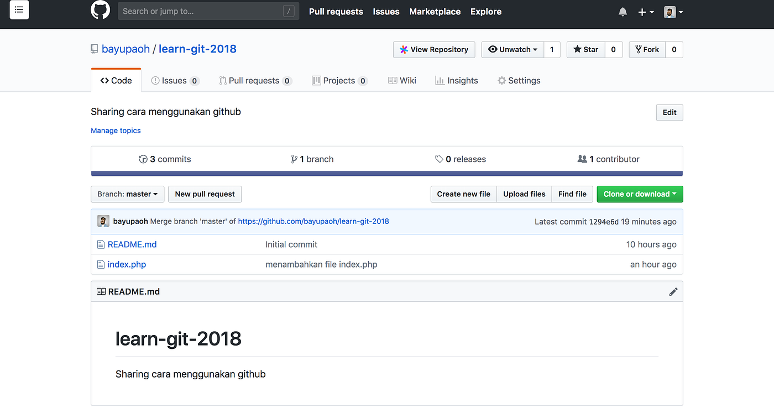Open the Unwatch dropdown
The height and width of the screenshot is (418, 774).
pos(512,49)
